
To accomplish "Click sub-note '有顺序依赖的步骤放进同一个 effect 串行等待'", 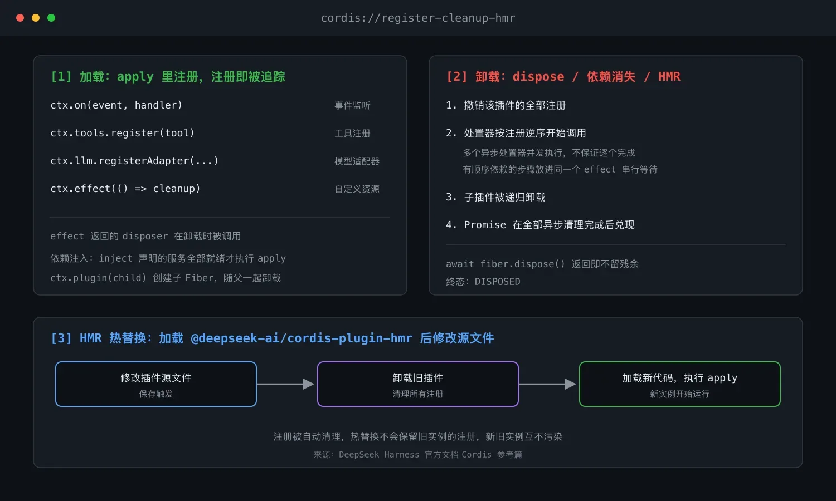I will (560, 169).
